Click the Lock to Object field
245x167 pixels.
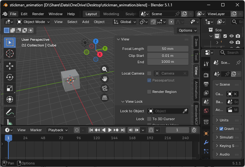point(168,111)
